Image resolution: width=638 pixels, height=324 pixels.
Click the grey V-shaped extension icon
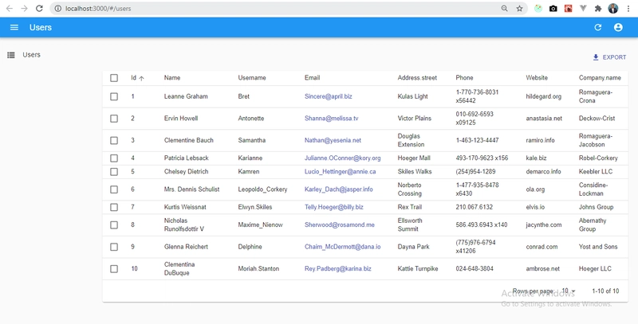tap(583, 9)
